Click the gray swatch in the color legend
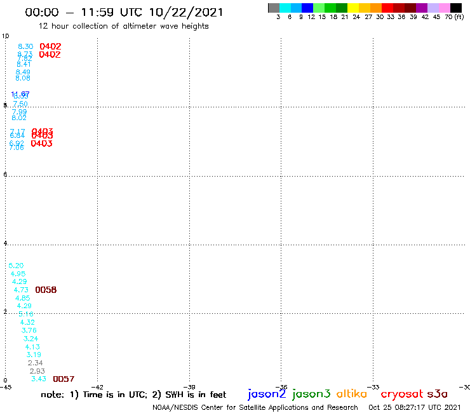470x413 pixels. tap(274, 8)
